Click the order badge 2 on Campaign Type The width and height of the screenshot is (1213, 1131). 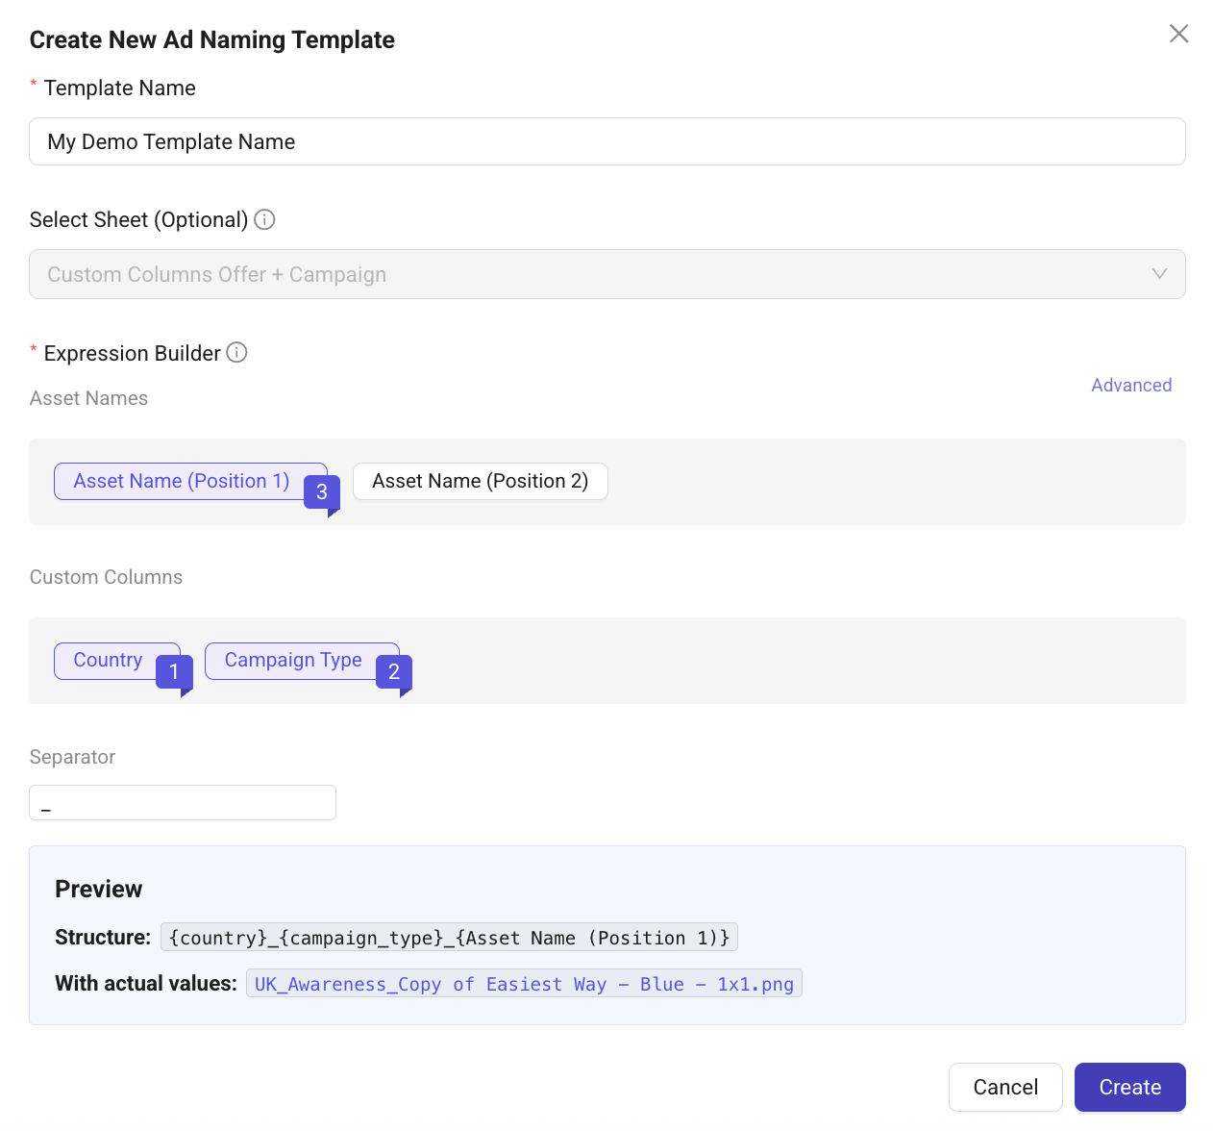pos(394,671)
